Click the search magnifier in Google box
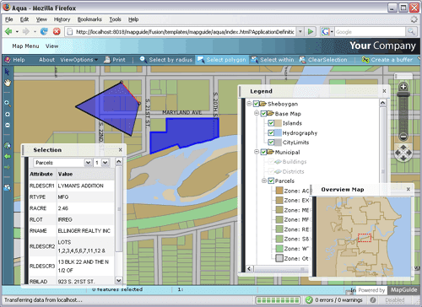This screenshot has height=307, width=422. click(x=411, y=31)
